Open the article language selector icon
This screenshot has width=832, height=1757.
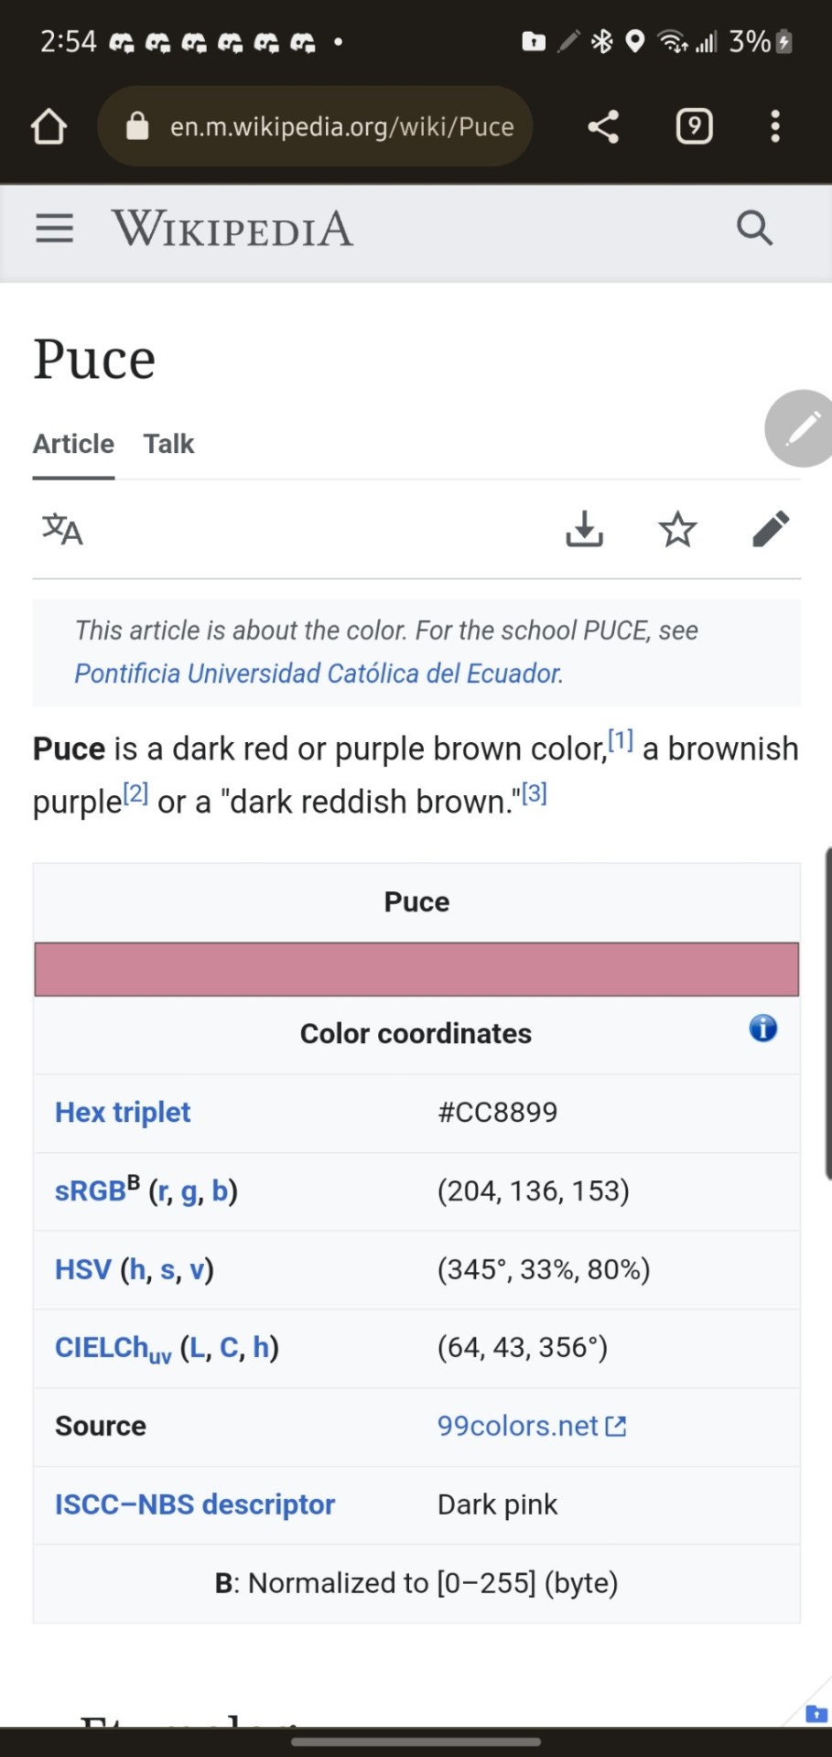(x=62, y=529)
